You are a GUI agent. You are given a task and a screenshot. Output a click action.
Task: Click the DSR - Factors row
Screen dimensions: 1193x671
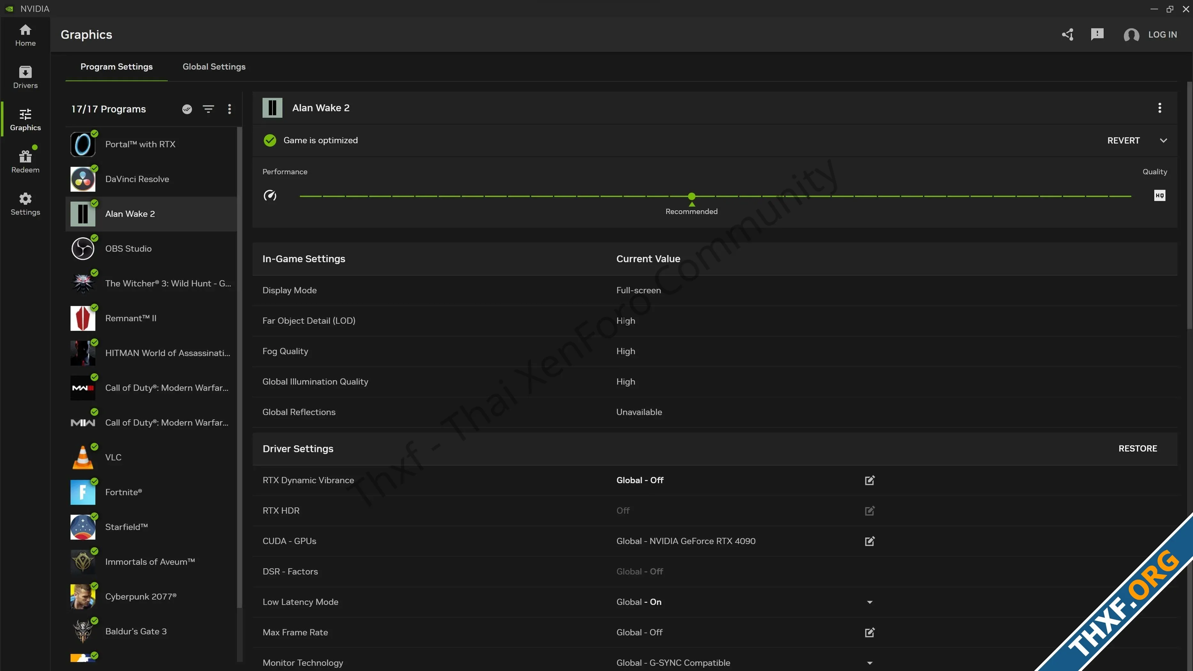(715, 571)
